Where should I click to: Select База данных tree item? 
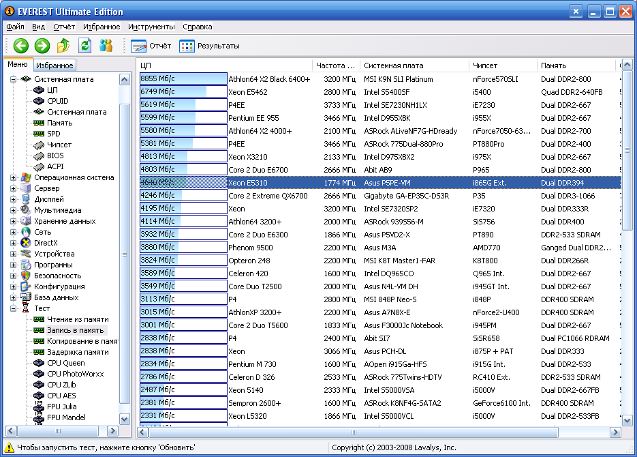point(57,297)
